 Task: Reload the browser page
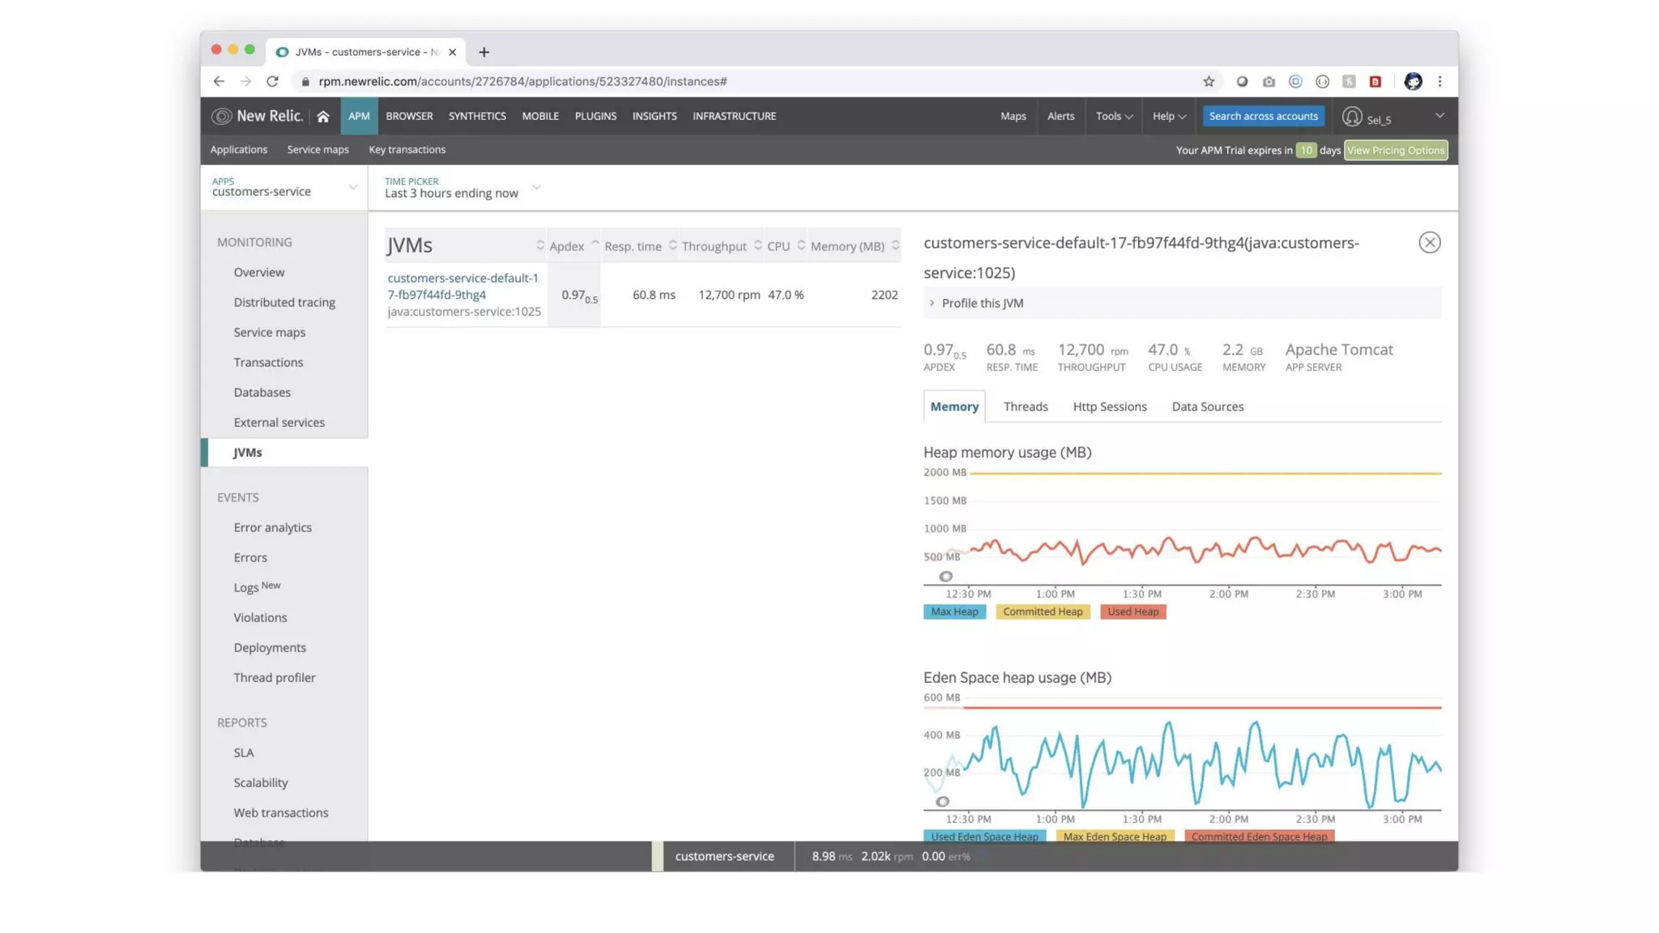tap(273, 82)
